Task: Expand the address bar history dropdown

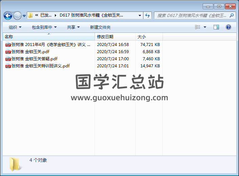Action: coord(140,15)
